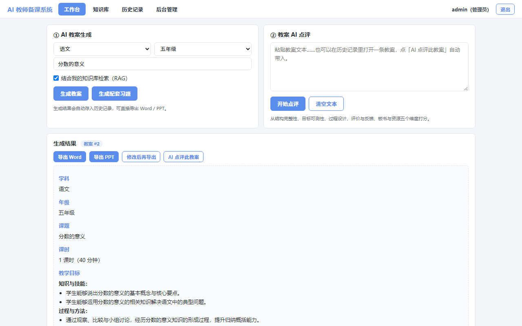This screenshot has width=522, height=326.
Task: Click the 修改后再导出 button
Action: pyautogui.click(x=141, y=157)
